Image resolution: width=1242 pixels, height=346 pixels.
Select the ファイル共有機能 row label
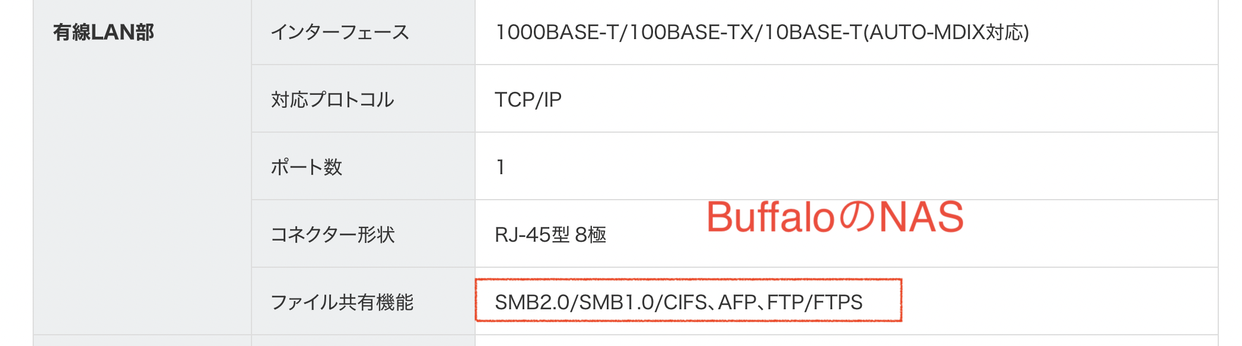342,302
